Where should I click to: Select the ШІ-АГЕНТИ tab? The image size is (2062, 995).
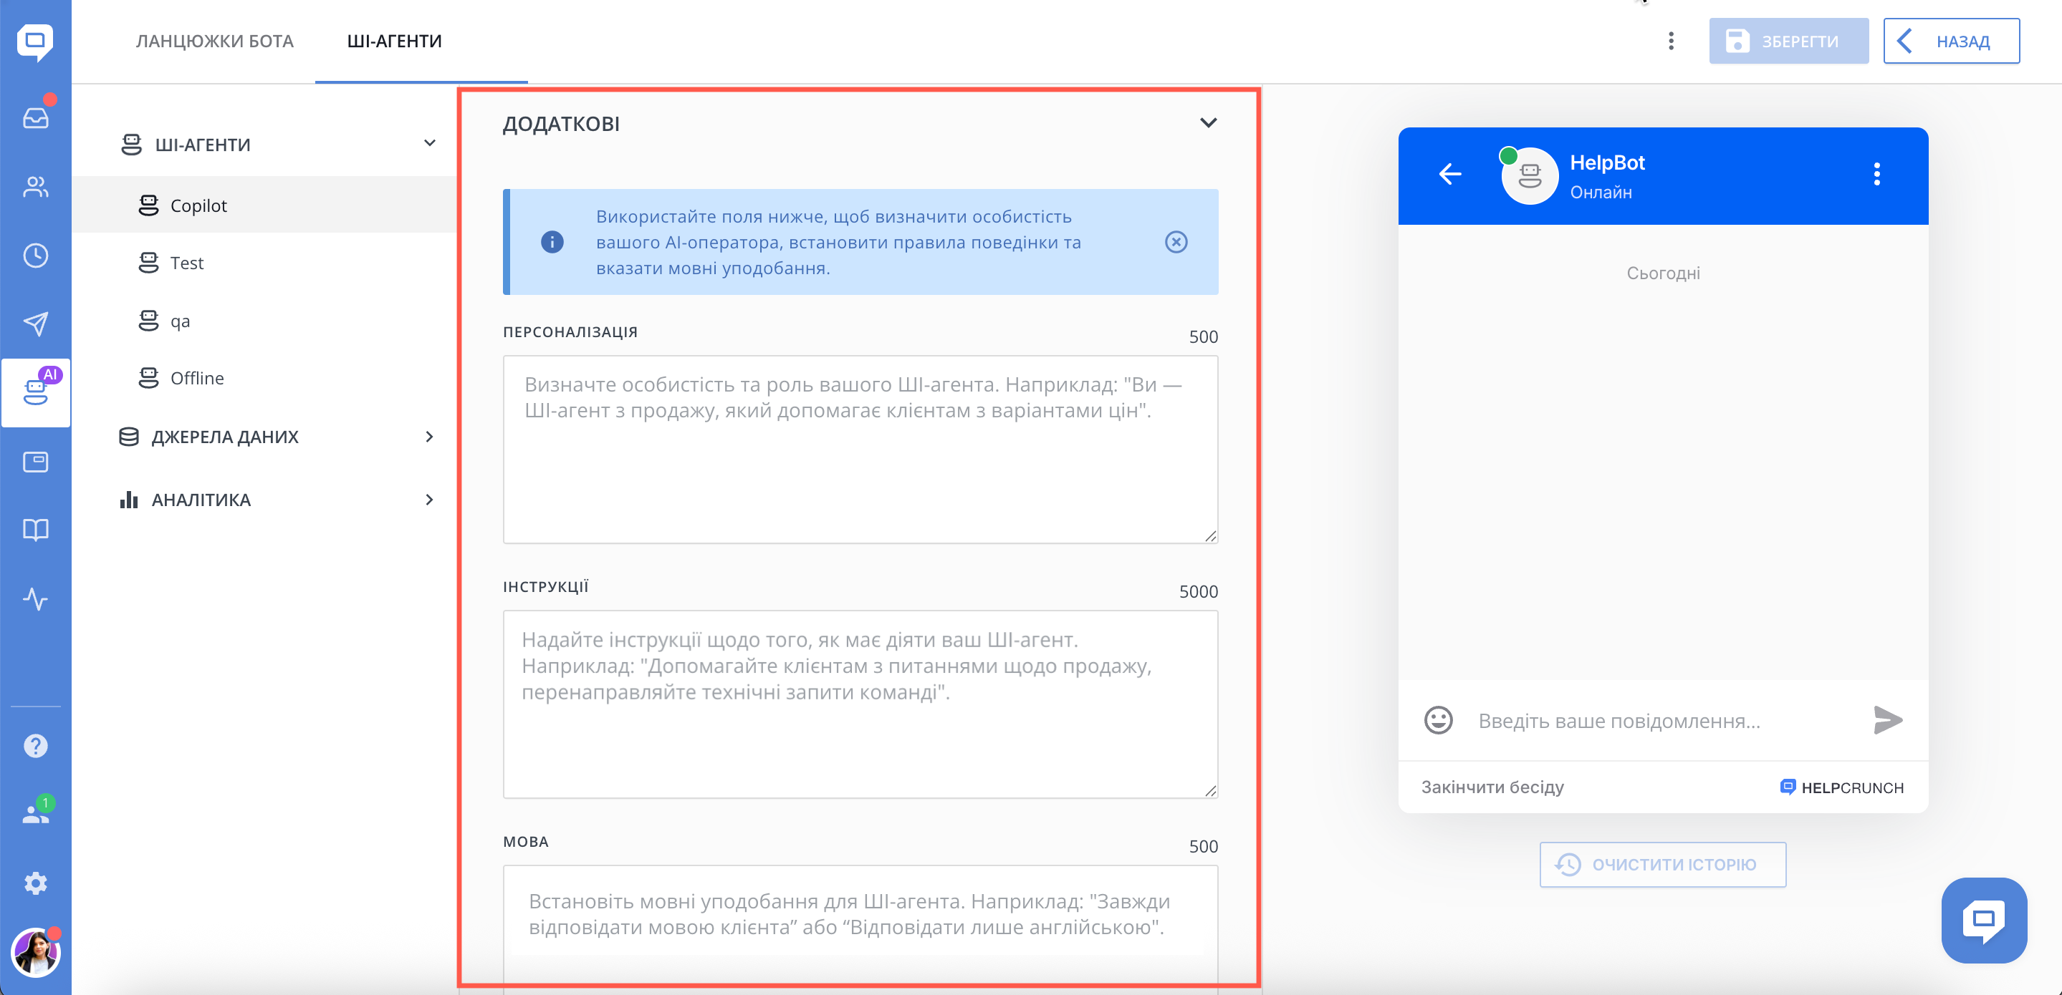394,41
